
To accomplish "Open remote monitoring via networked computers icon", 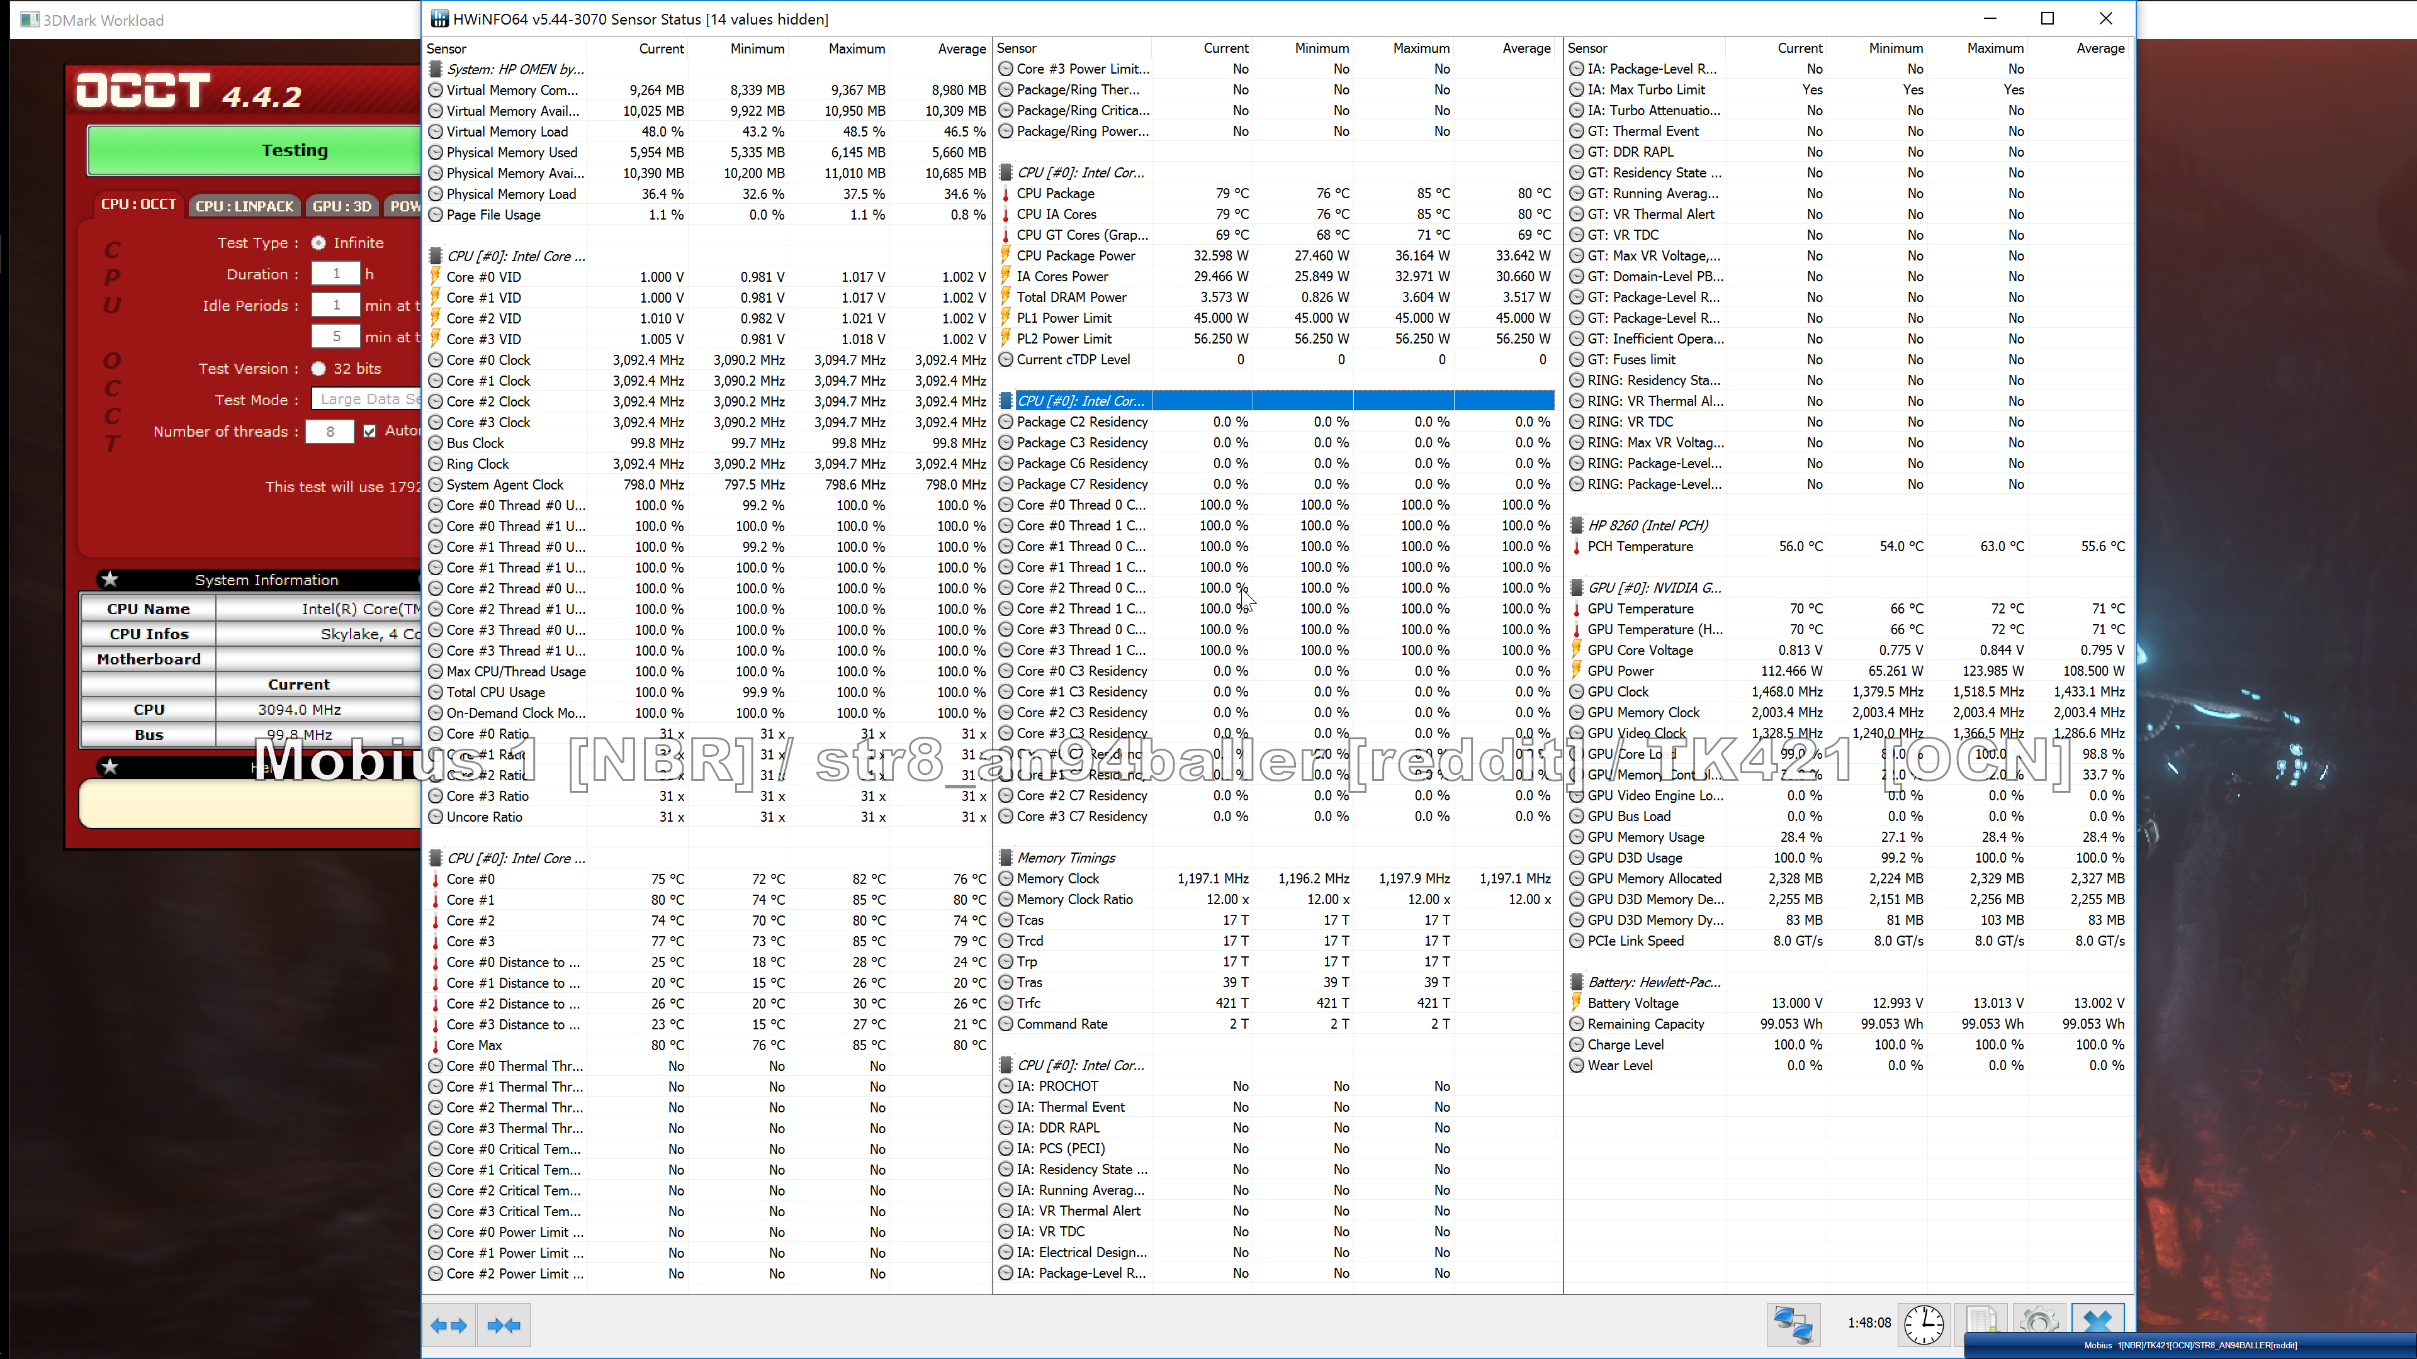I will pyautogui.click(x=1793, y=1324).
